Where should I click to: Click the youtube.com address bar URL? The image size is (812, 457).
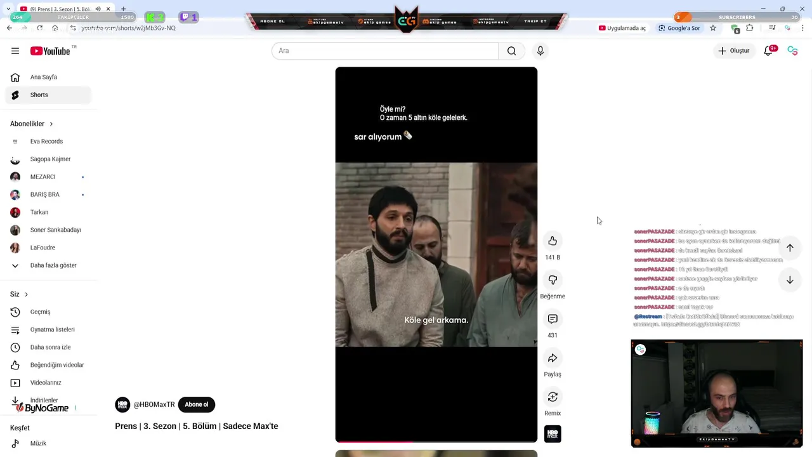click(129, 28)
